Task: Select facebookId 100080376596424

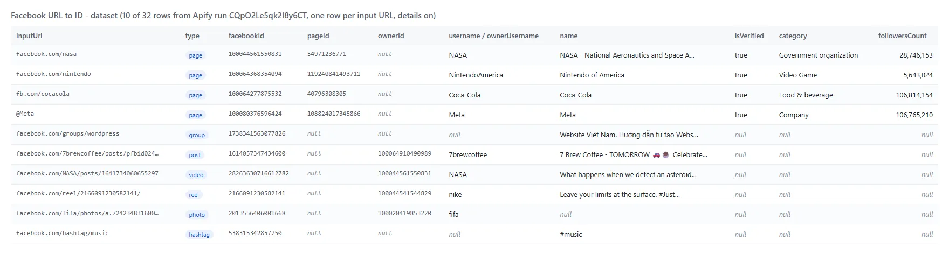Action: [x=255, y=114]
